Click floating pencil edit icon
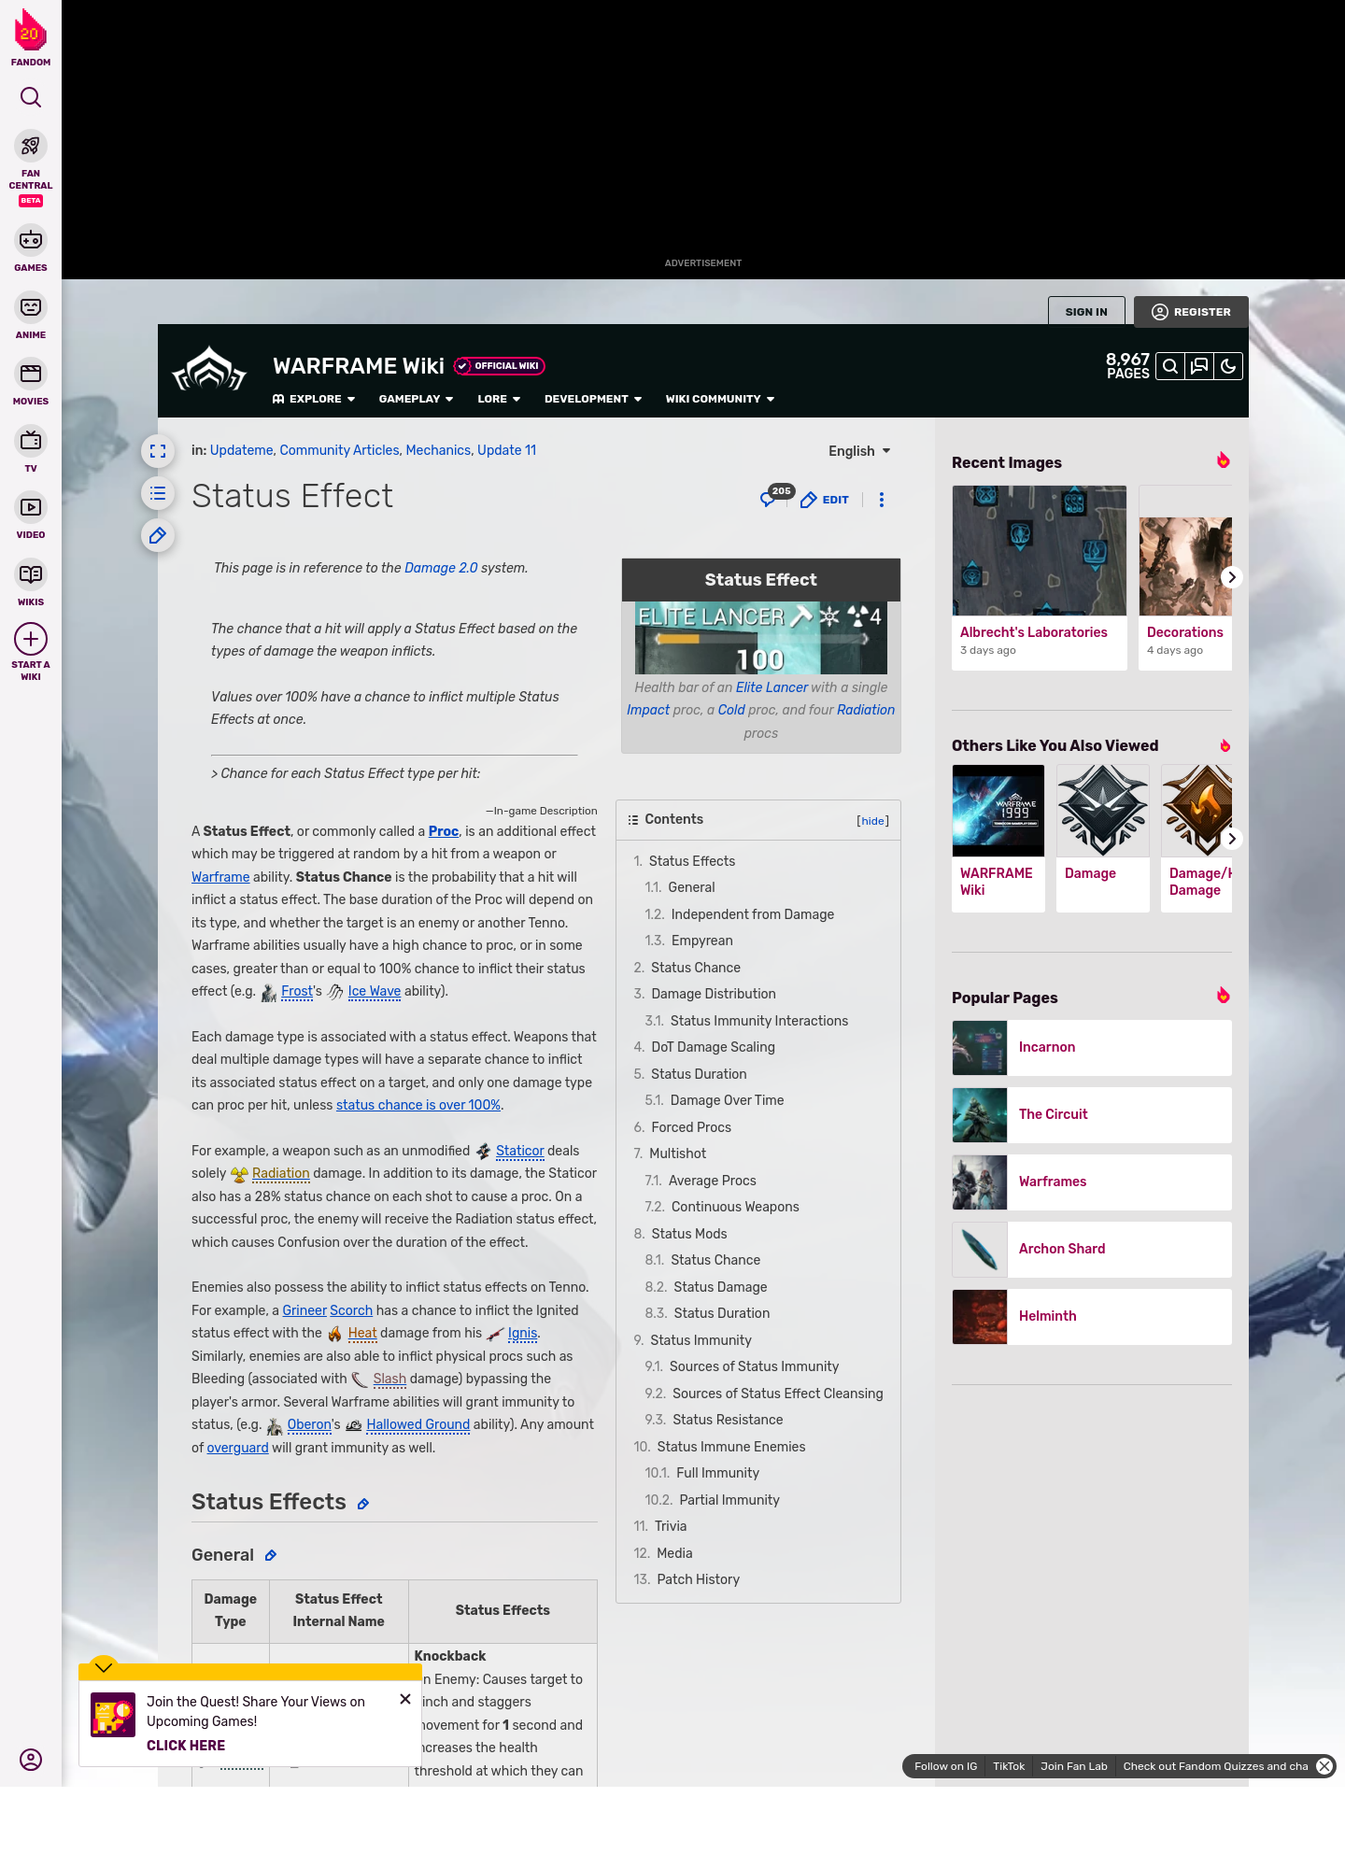This screenshot has height=1868, width=1345. 158,535
